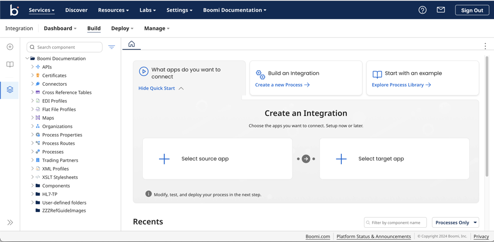Open the Dashboard menu

click(x=60, y=28)
